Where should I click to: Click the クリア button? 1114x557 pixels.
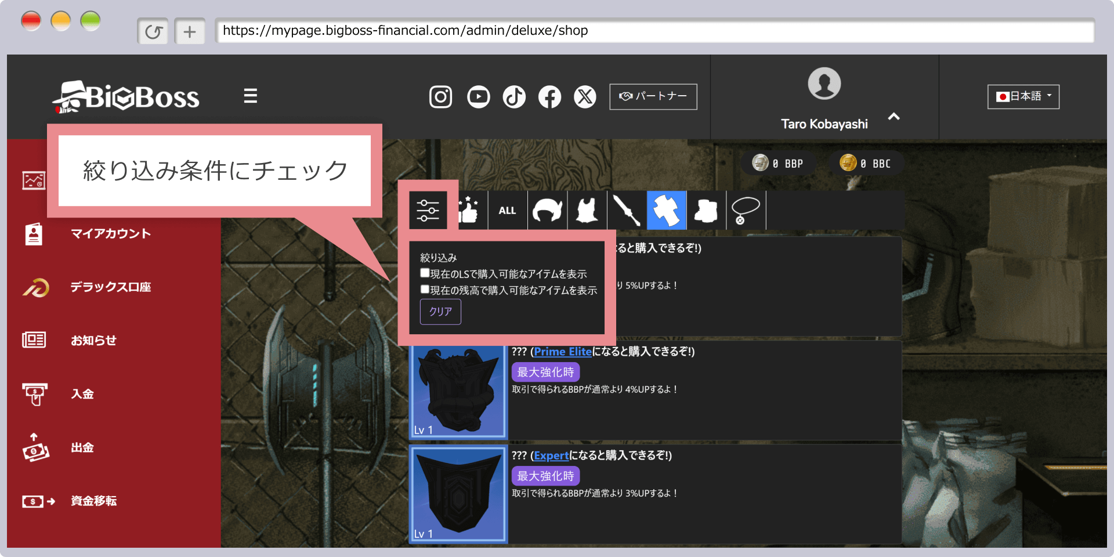click(440, 312)
